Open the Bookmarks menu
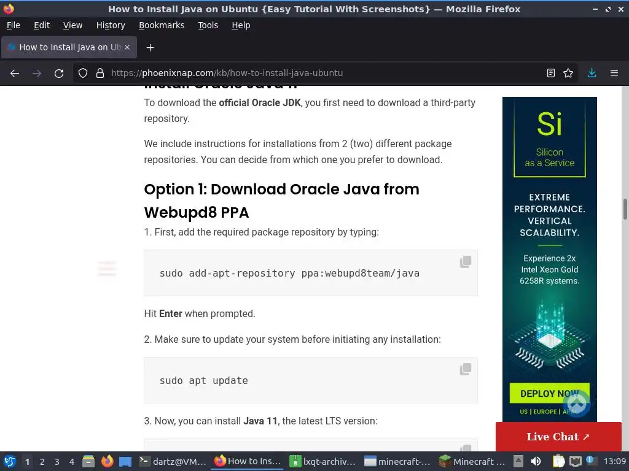 162,25
